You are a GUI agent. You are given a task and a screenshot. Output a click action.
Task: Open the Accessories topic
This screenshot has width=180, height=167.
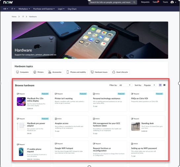click(x=55, y=72)
